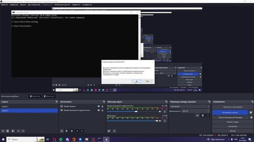
Task: Adjust the Mic/Aux volume slider
Action: (x=157, y=121)
